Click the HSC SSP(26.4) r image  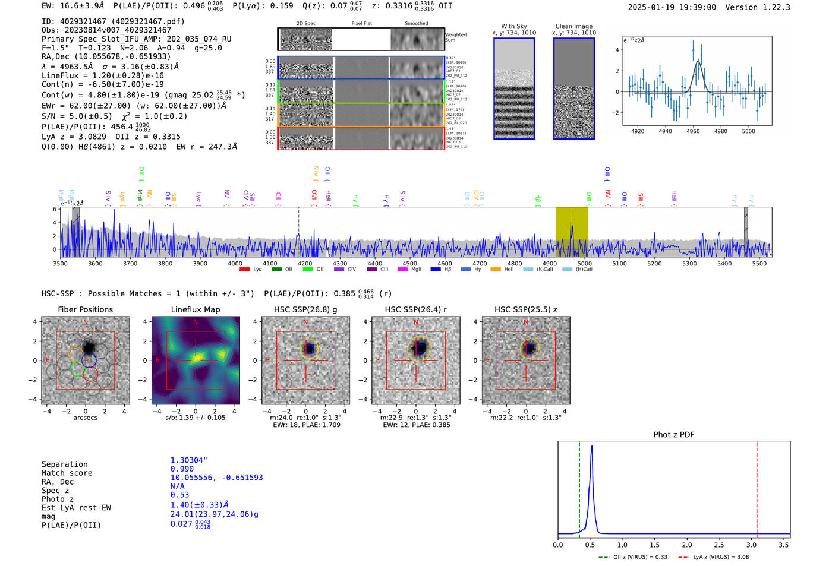pos(416,361)
